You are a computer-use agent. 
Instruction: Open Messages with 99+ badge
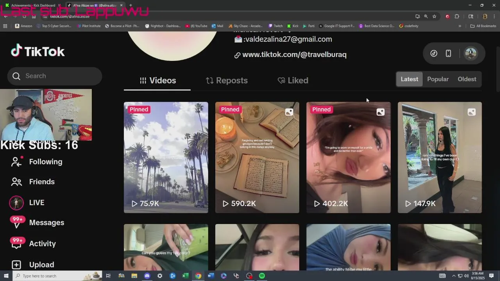point(37,222)
